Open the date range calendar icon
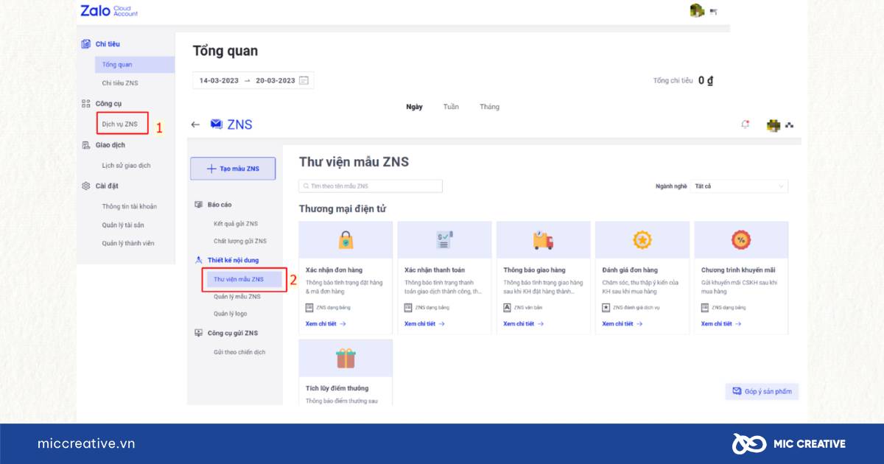 (304, 80)
